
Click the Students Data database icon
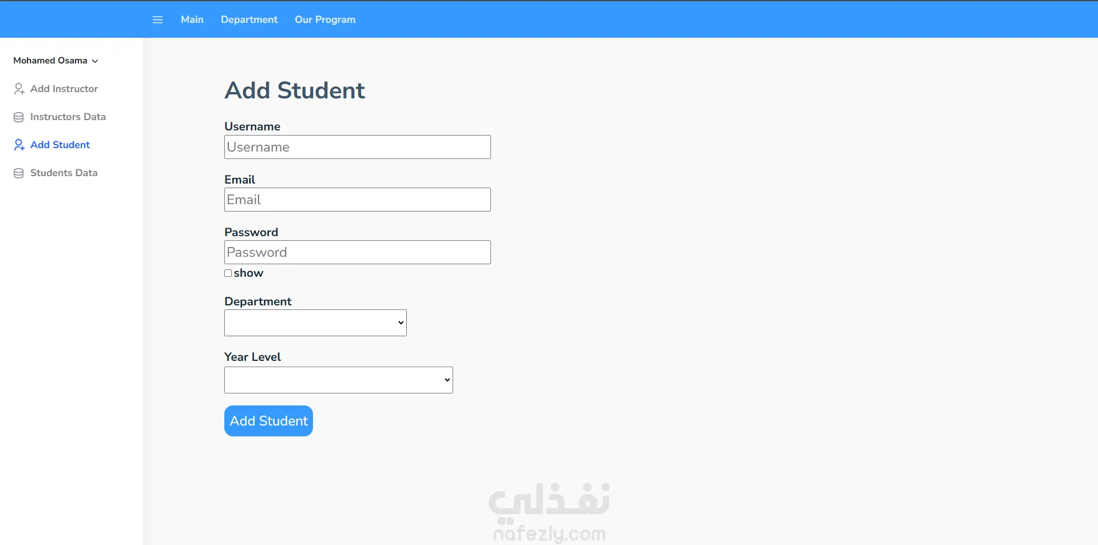pyautogui.click(x=19, y=173)
